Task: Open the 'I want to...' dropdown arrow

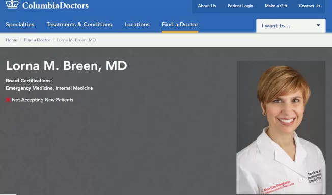Action: 318,25
